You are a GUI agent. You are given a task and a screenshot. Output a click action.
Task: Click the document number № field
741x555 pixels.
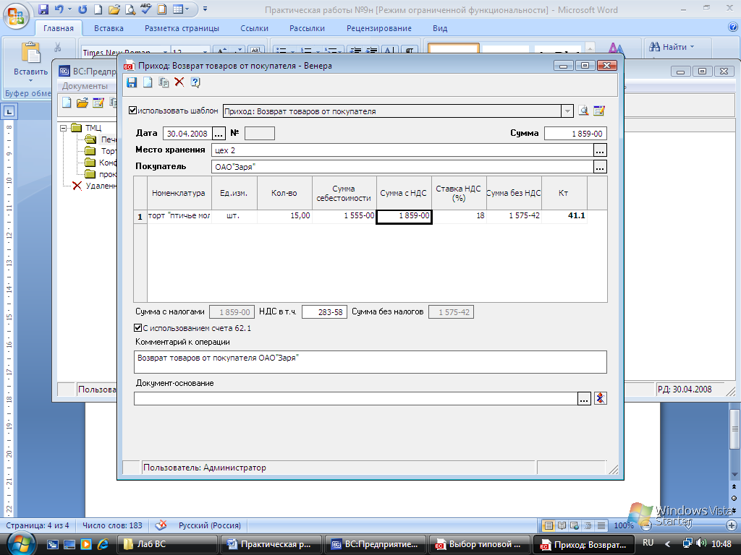click(260, 134)
